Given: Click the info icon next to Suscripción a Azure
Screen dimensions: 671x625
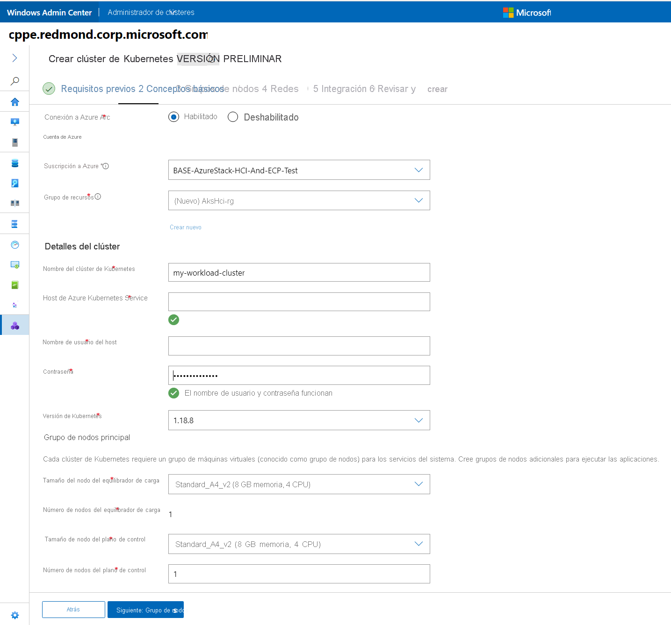Looking at the screenshot, I should click(106, 166).
